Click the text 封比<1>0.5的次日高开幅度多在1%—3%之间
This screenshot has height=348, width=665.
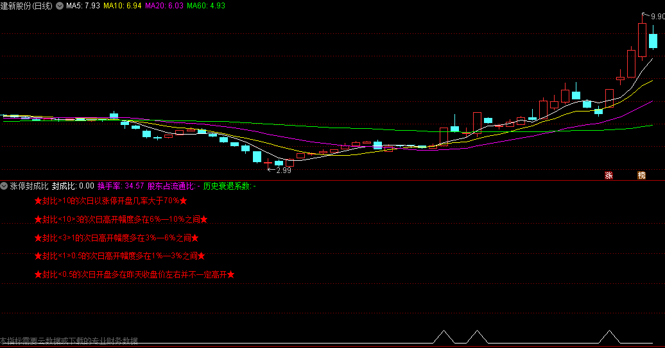(x=119, y=256)
